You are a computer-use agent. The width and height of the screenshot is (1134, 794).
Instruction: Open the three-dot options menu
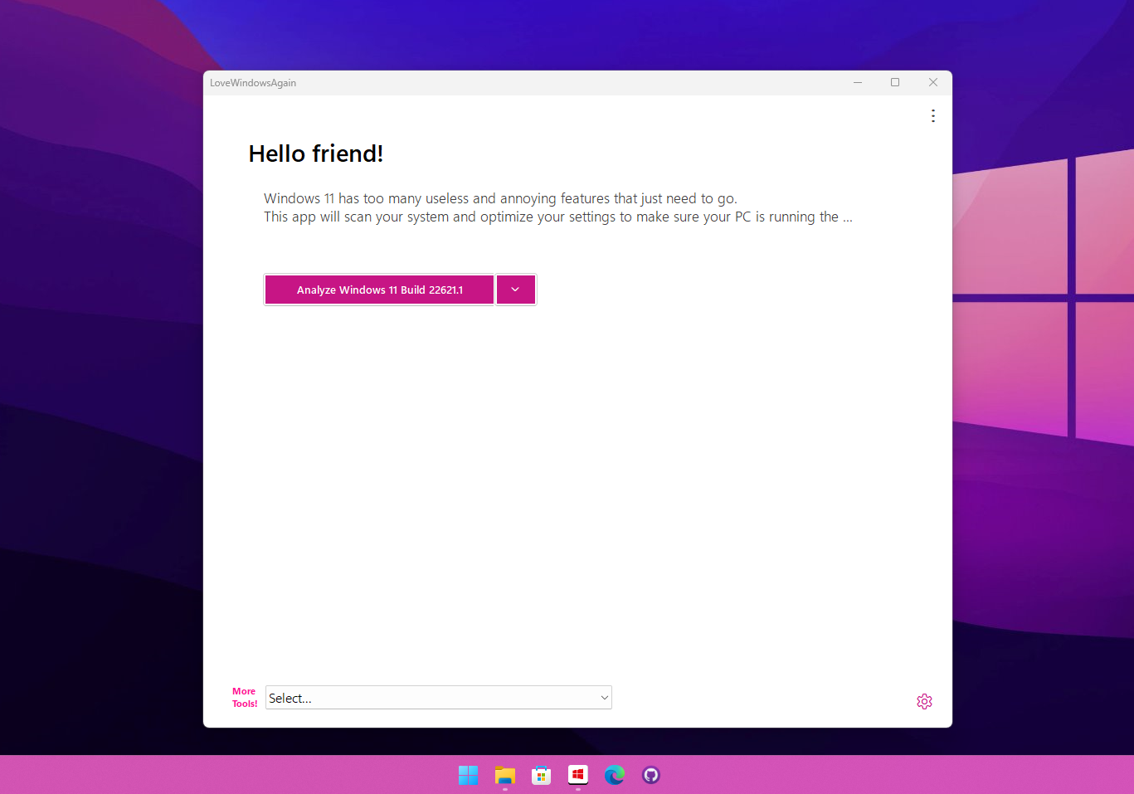click(933, 116)
